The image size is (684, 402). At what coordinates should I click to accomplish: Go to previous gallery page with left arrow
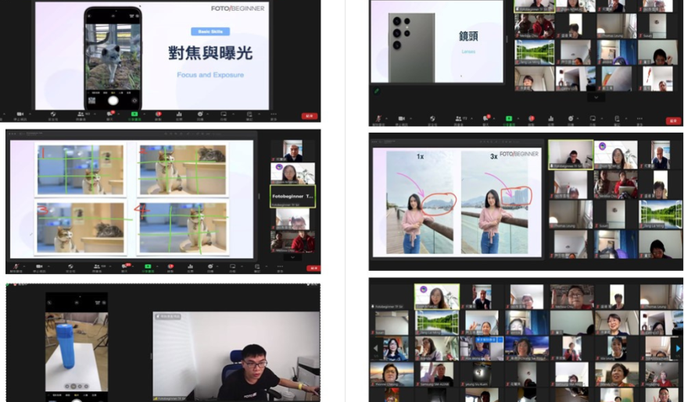pos(374,348)
